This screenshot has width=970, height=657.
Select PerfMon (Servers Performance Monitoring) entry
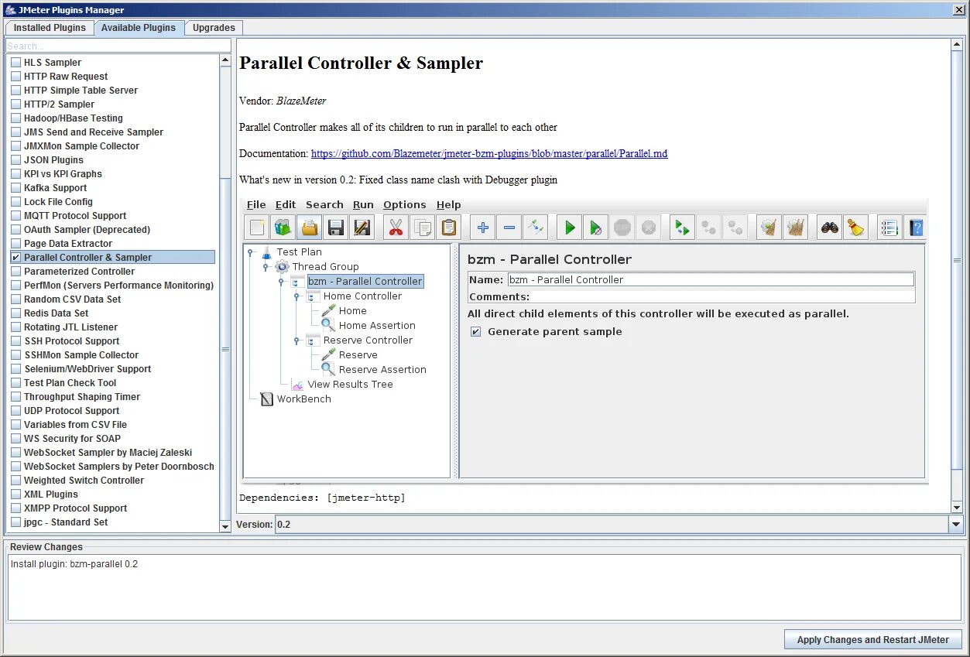pyautogui.click(x=113, y=286)
